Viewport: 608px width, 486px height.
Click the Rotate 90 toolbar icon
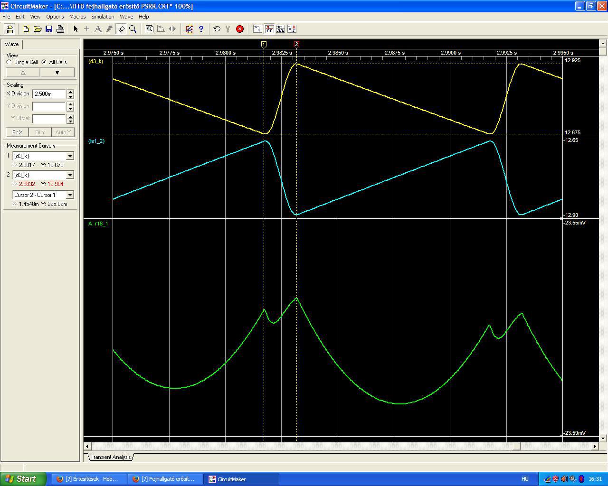161,29
